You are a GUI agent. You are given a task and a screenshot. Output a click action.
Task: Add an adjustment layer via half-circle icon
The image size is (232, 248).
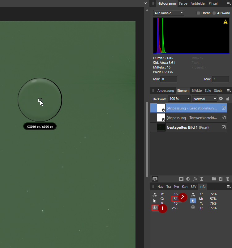(188, 179)
